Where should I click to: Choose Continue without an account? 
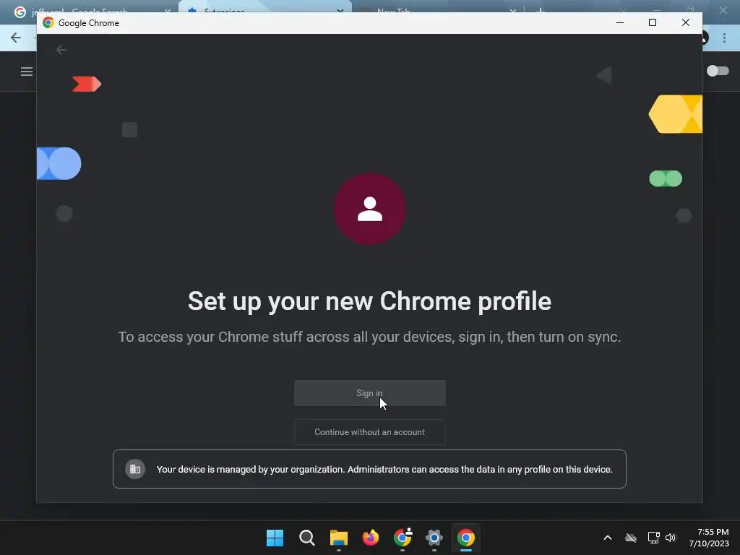tap(369, 432)
